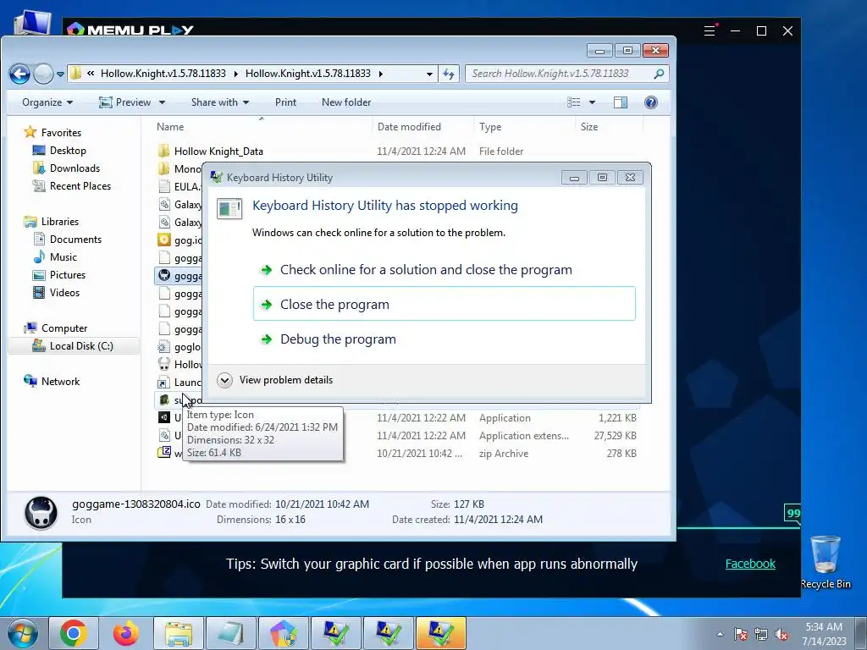Viewport: 867px width, 650px height.
Task: Open the Preview dropdown arrow
Action: click(x=162, y=102)
